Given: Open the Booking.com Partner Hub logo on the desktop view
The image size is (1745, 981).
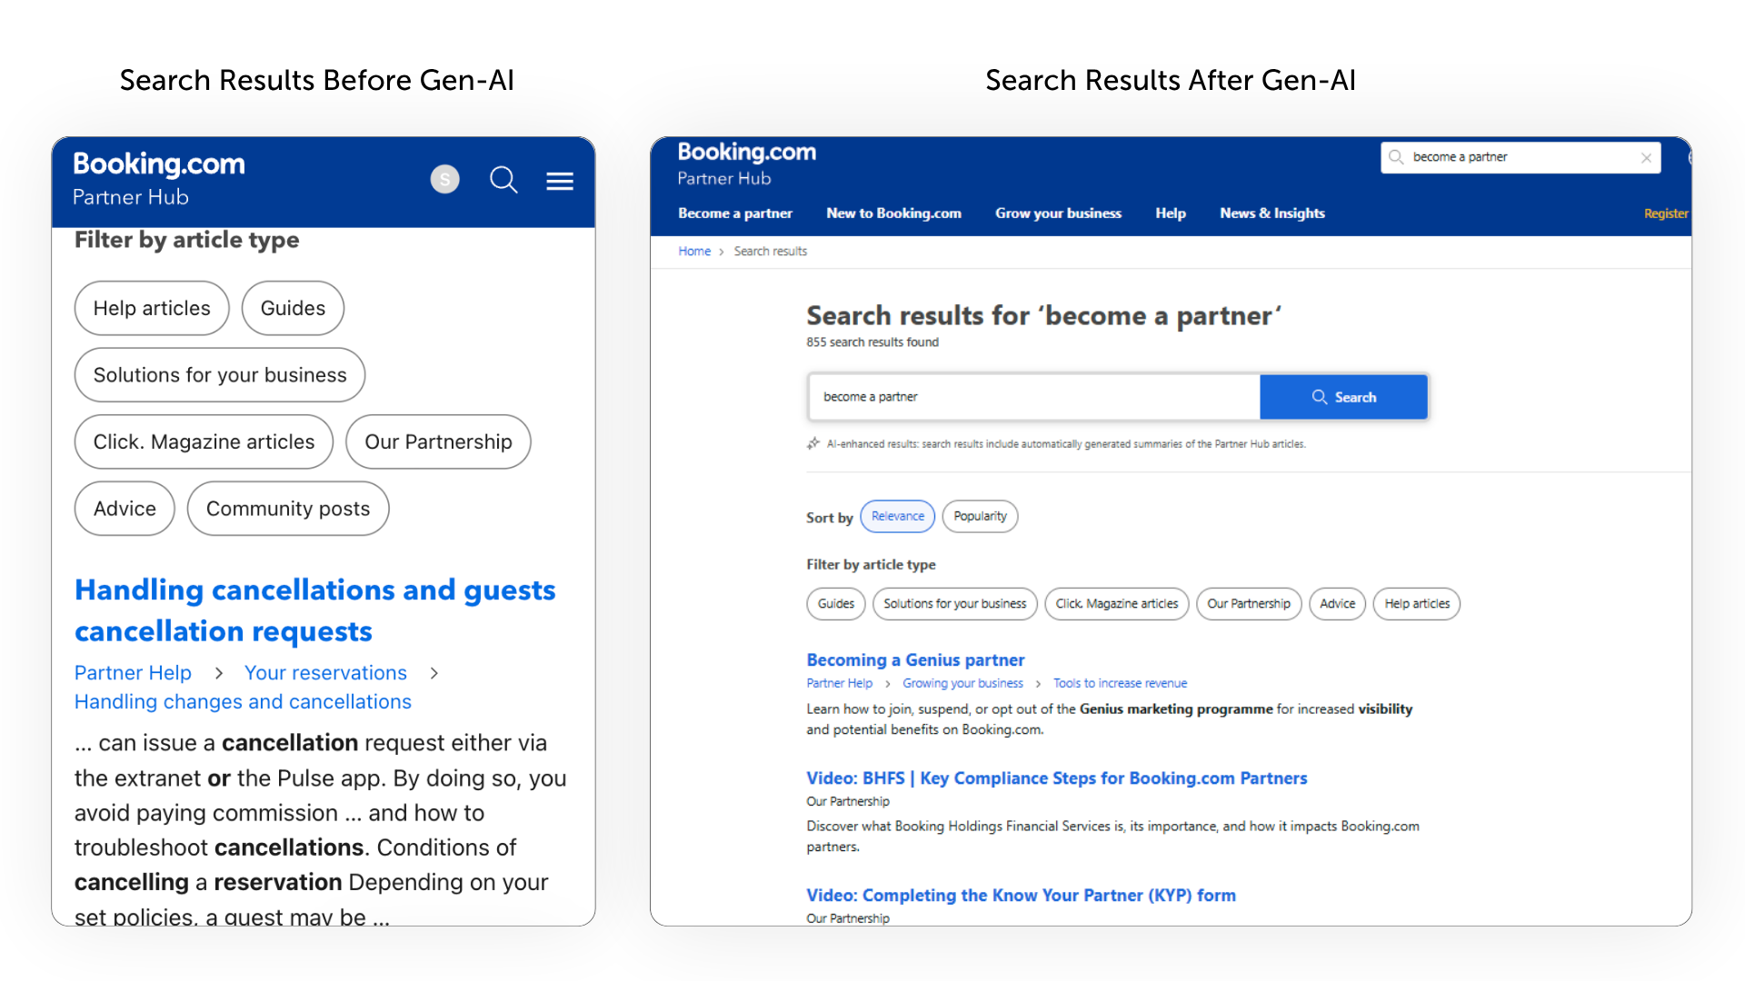Looking at the screenshot, I should [x=747, y=163].
